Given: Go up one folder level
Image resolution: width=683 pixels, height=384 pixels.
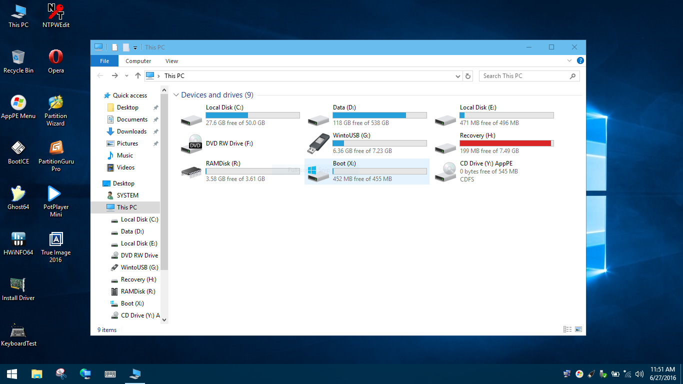Looking at the screenshot, I should (x=138, y=75).
